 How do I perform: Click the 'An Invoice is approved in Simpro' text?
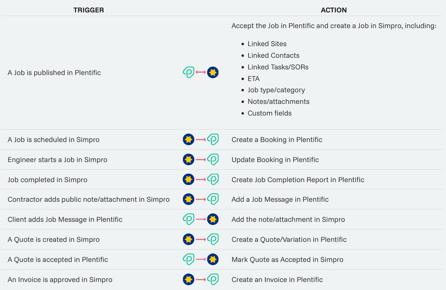tap(60, 280)
